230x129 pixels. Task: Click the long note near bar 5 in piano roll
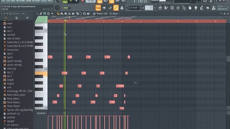click(120, 86)
